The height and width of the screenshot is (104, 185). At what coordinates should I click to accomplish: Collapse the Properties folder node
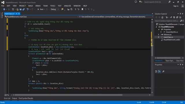(x=159, y=29)
